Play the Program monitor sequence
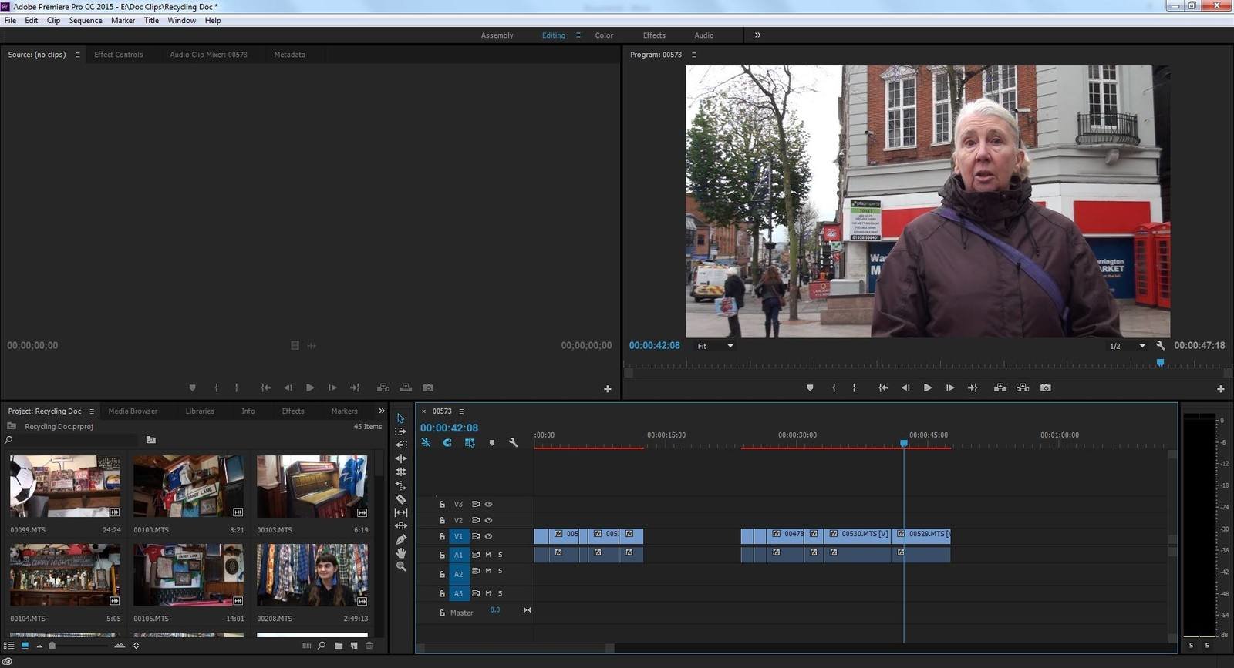Viewport: 1234px width, 668px height. click(x=928, y=388)
